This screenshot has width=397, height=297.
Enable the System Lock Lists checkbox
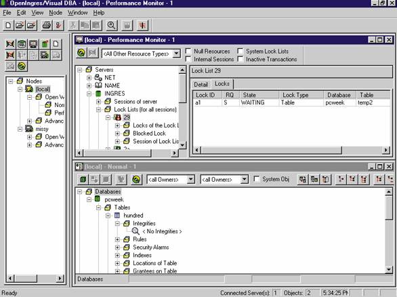tap(241, 51)
